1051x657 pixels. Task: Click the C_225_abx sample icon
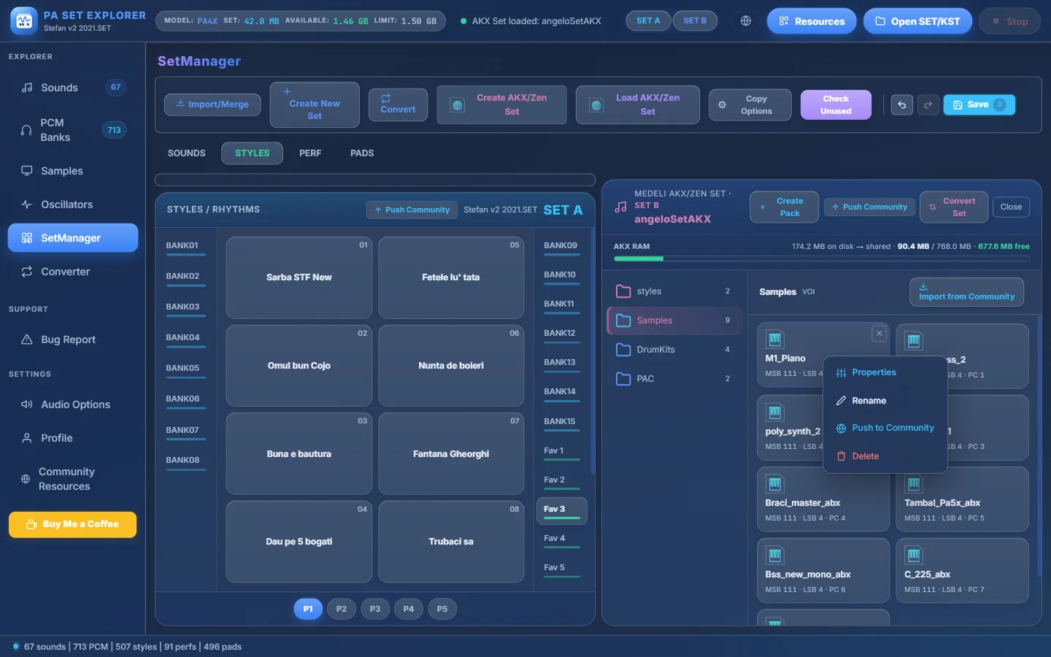pyautogui.click(x=914, y=556)
